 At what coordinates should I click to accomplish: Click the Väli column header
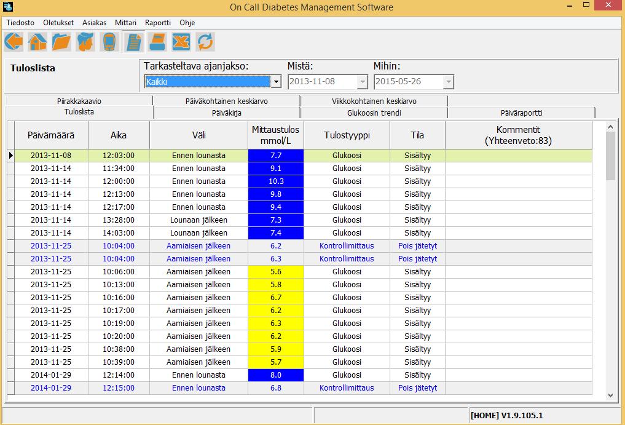[x=199, y=135]
